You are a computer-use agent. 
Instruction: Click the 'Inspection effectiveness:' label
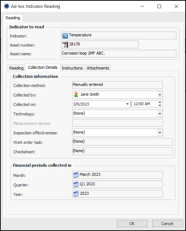[35, 133]
